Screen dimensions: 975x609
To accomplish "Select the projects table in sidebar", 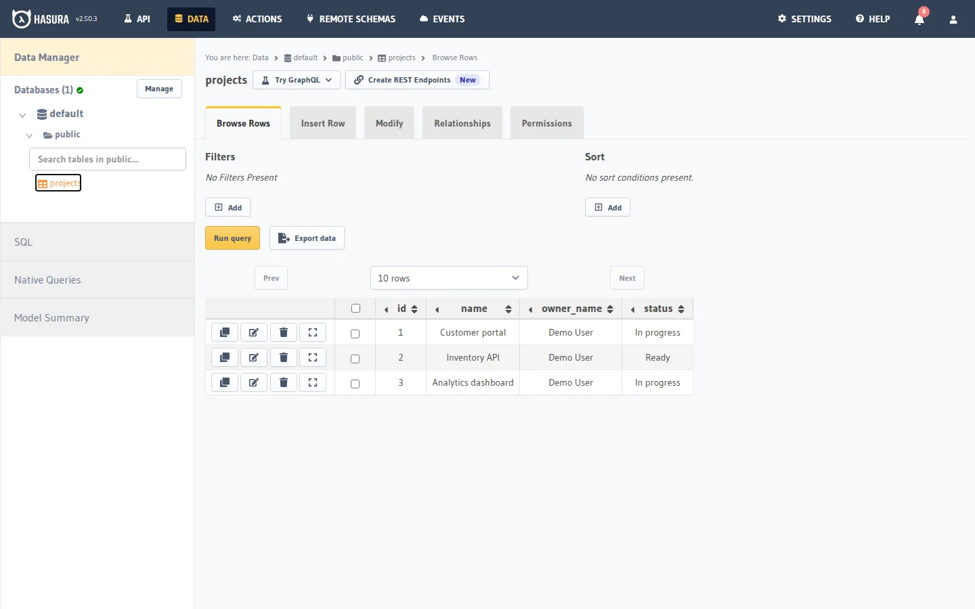I will (58, 183).
